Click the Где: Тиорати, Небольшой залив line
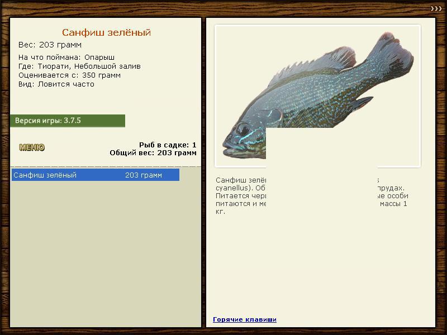447x335 pixels. click(x=79, y=66)
